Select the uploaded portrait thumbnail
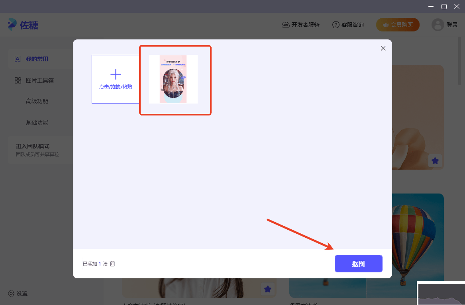Viewport: 465px width, 305px height. pos(173,80)
